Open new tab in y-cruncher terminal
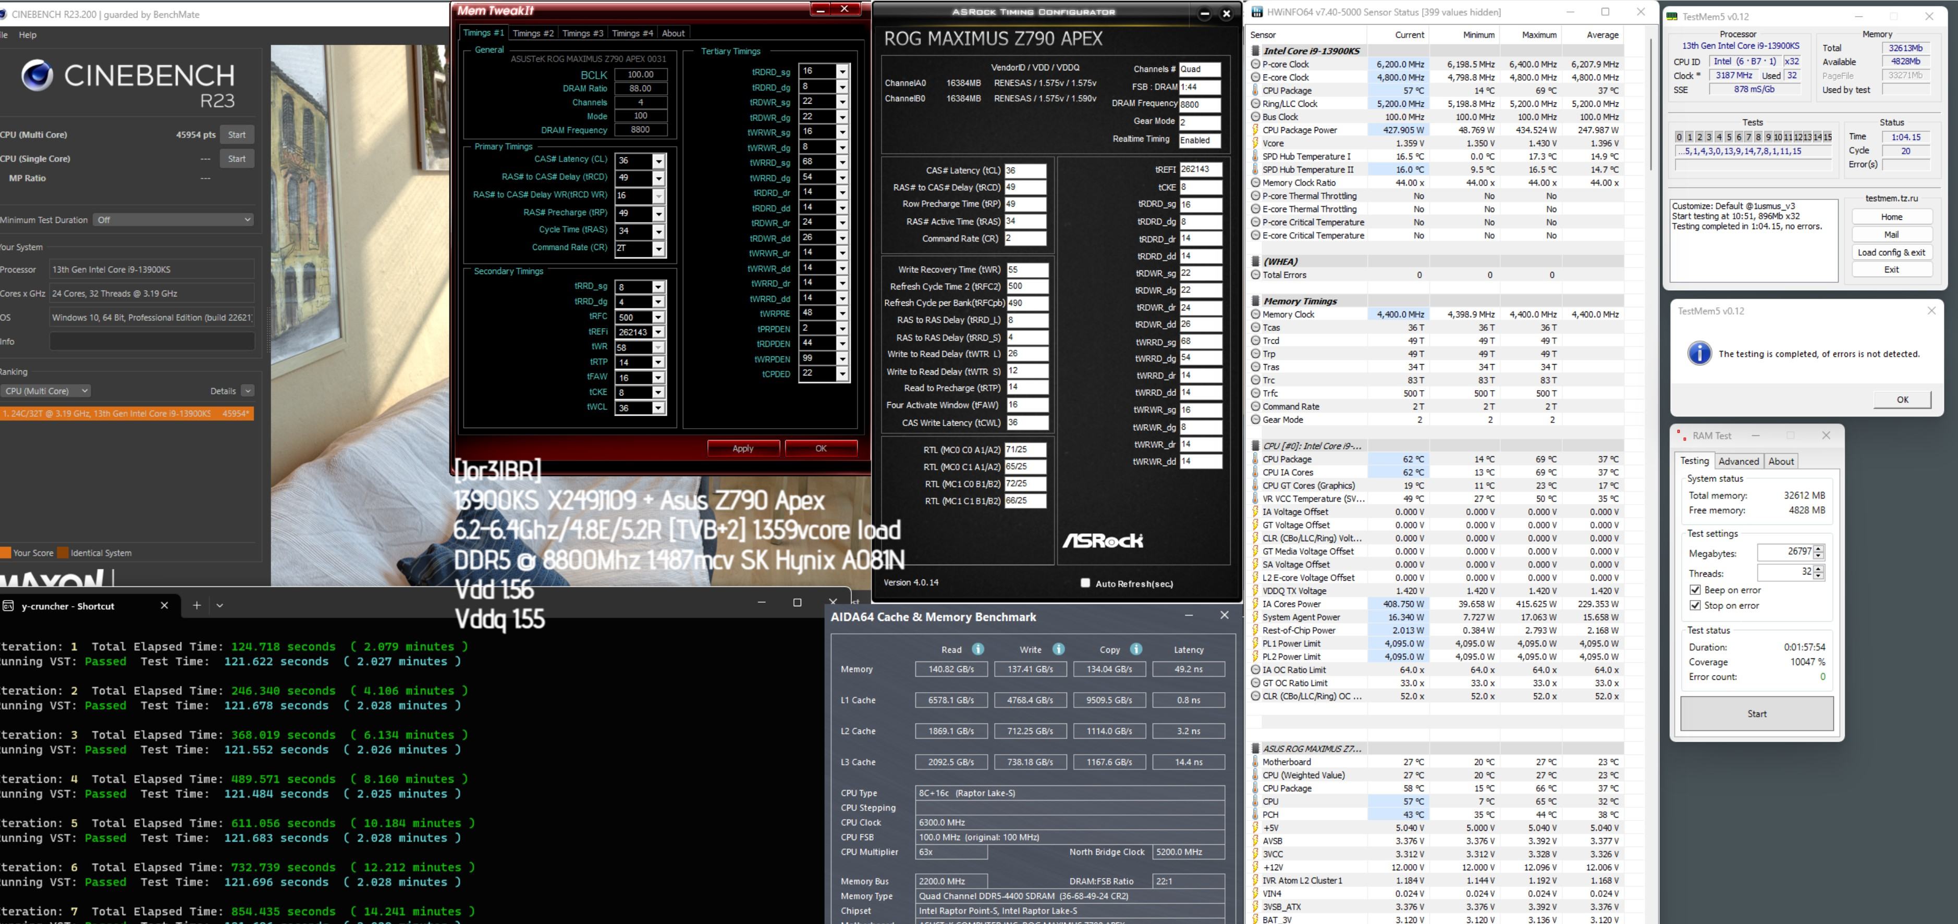The width and height of the screenshot is (1958, 924). tap(197, 605)
